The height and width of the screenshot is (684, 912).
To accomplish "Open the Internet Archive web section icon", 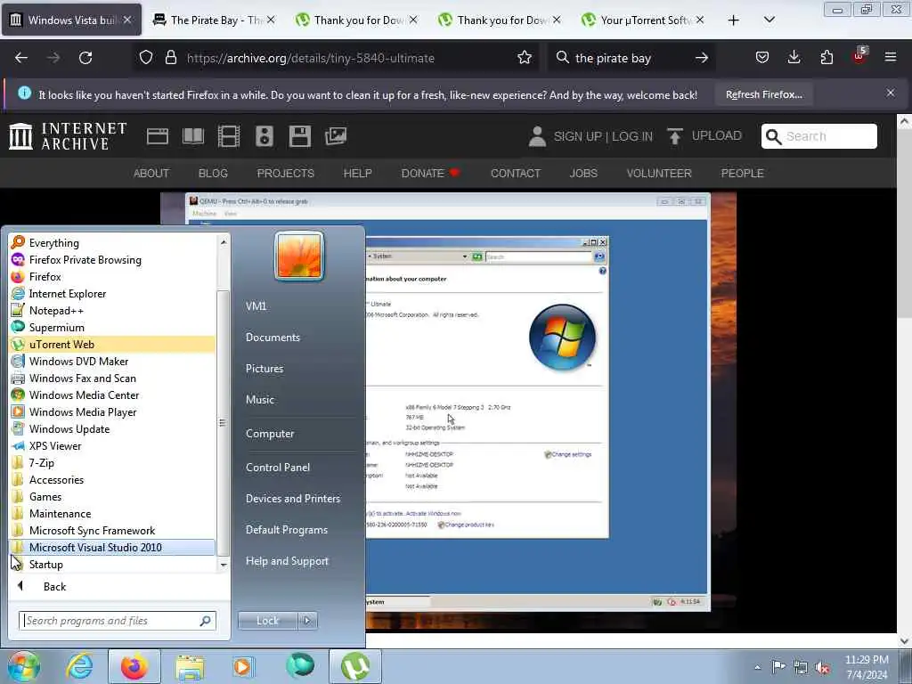I will (157, 136).
